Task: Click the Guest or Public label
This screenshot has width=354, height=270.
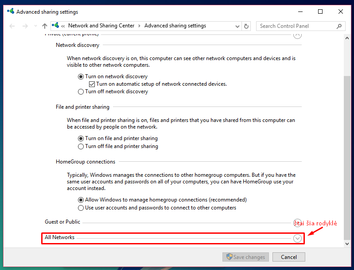Action: point(62,222)
